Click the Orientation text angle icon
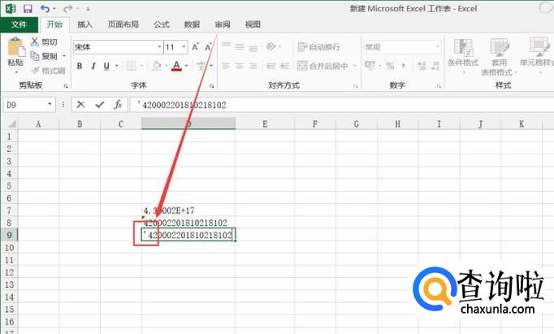This screenshot has width=554, height=334. [271, 46]
